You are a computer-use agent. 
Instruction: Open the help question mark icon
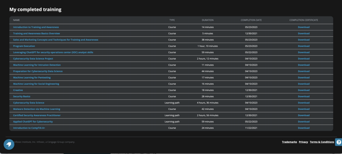[338, 142]
